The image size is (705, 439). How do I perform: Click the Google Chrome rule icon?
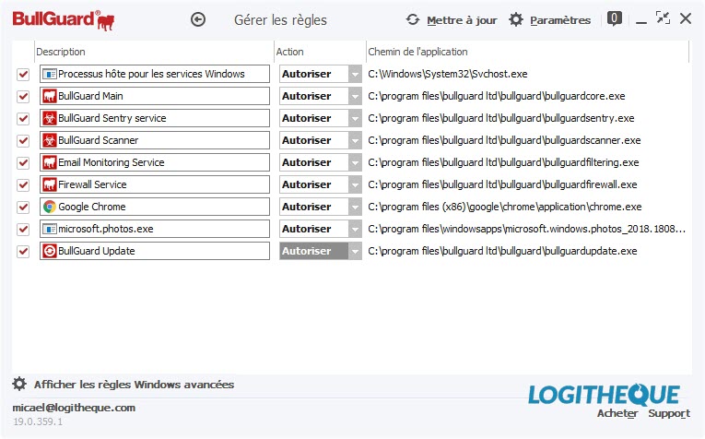tap(50, 207)
